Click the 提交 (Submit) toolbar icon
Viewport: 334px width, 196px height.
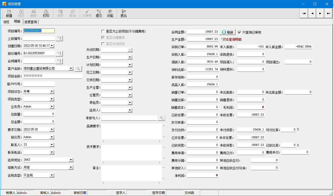(x=99, y=13)
